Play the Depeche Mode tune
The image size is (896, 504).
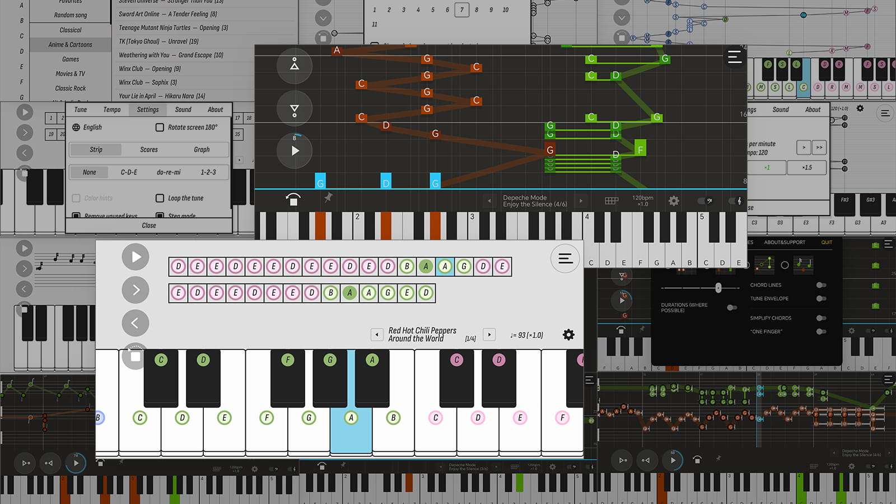coord(295,151)
